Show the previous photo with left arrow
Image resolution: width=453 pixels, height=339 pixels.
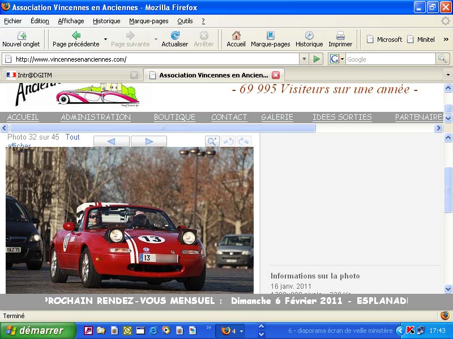pyautogui.click(x=111, y=141)
